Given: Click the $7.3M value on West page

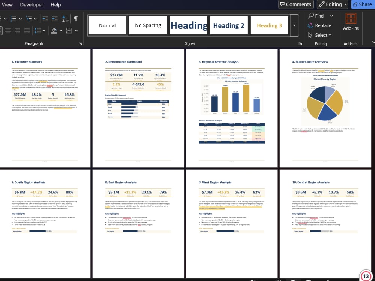Looking at the screenshot, I should click(x=207, y=192).
